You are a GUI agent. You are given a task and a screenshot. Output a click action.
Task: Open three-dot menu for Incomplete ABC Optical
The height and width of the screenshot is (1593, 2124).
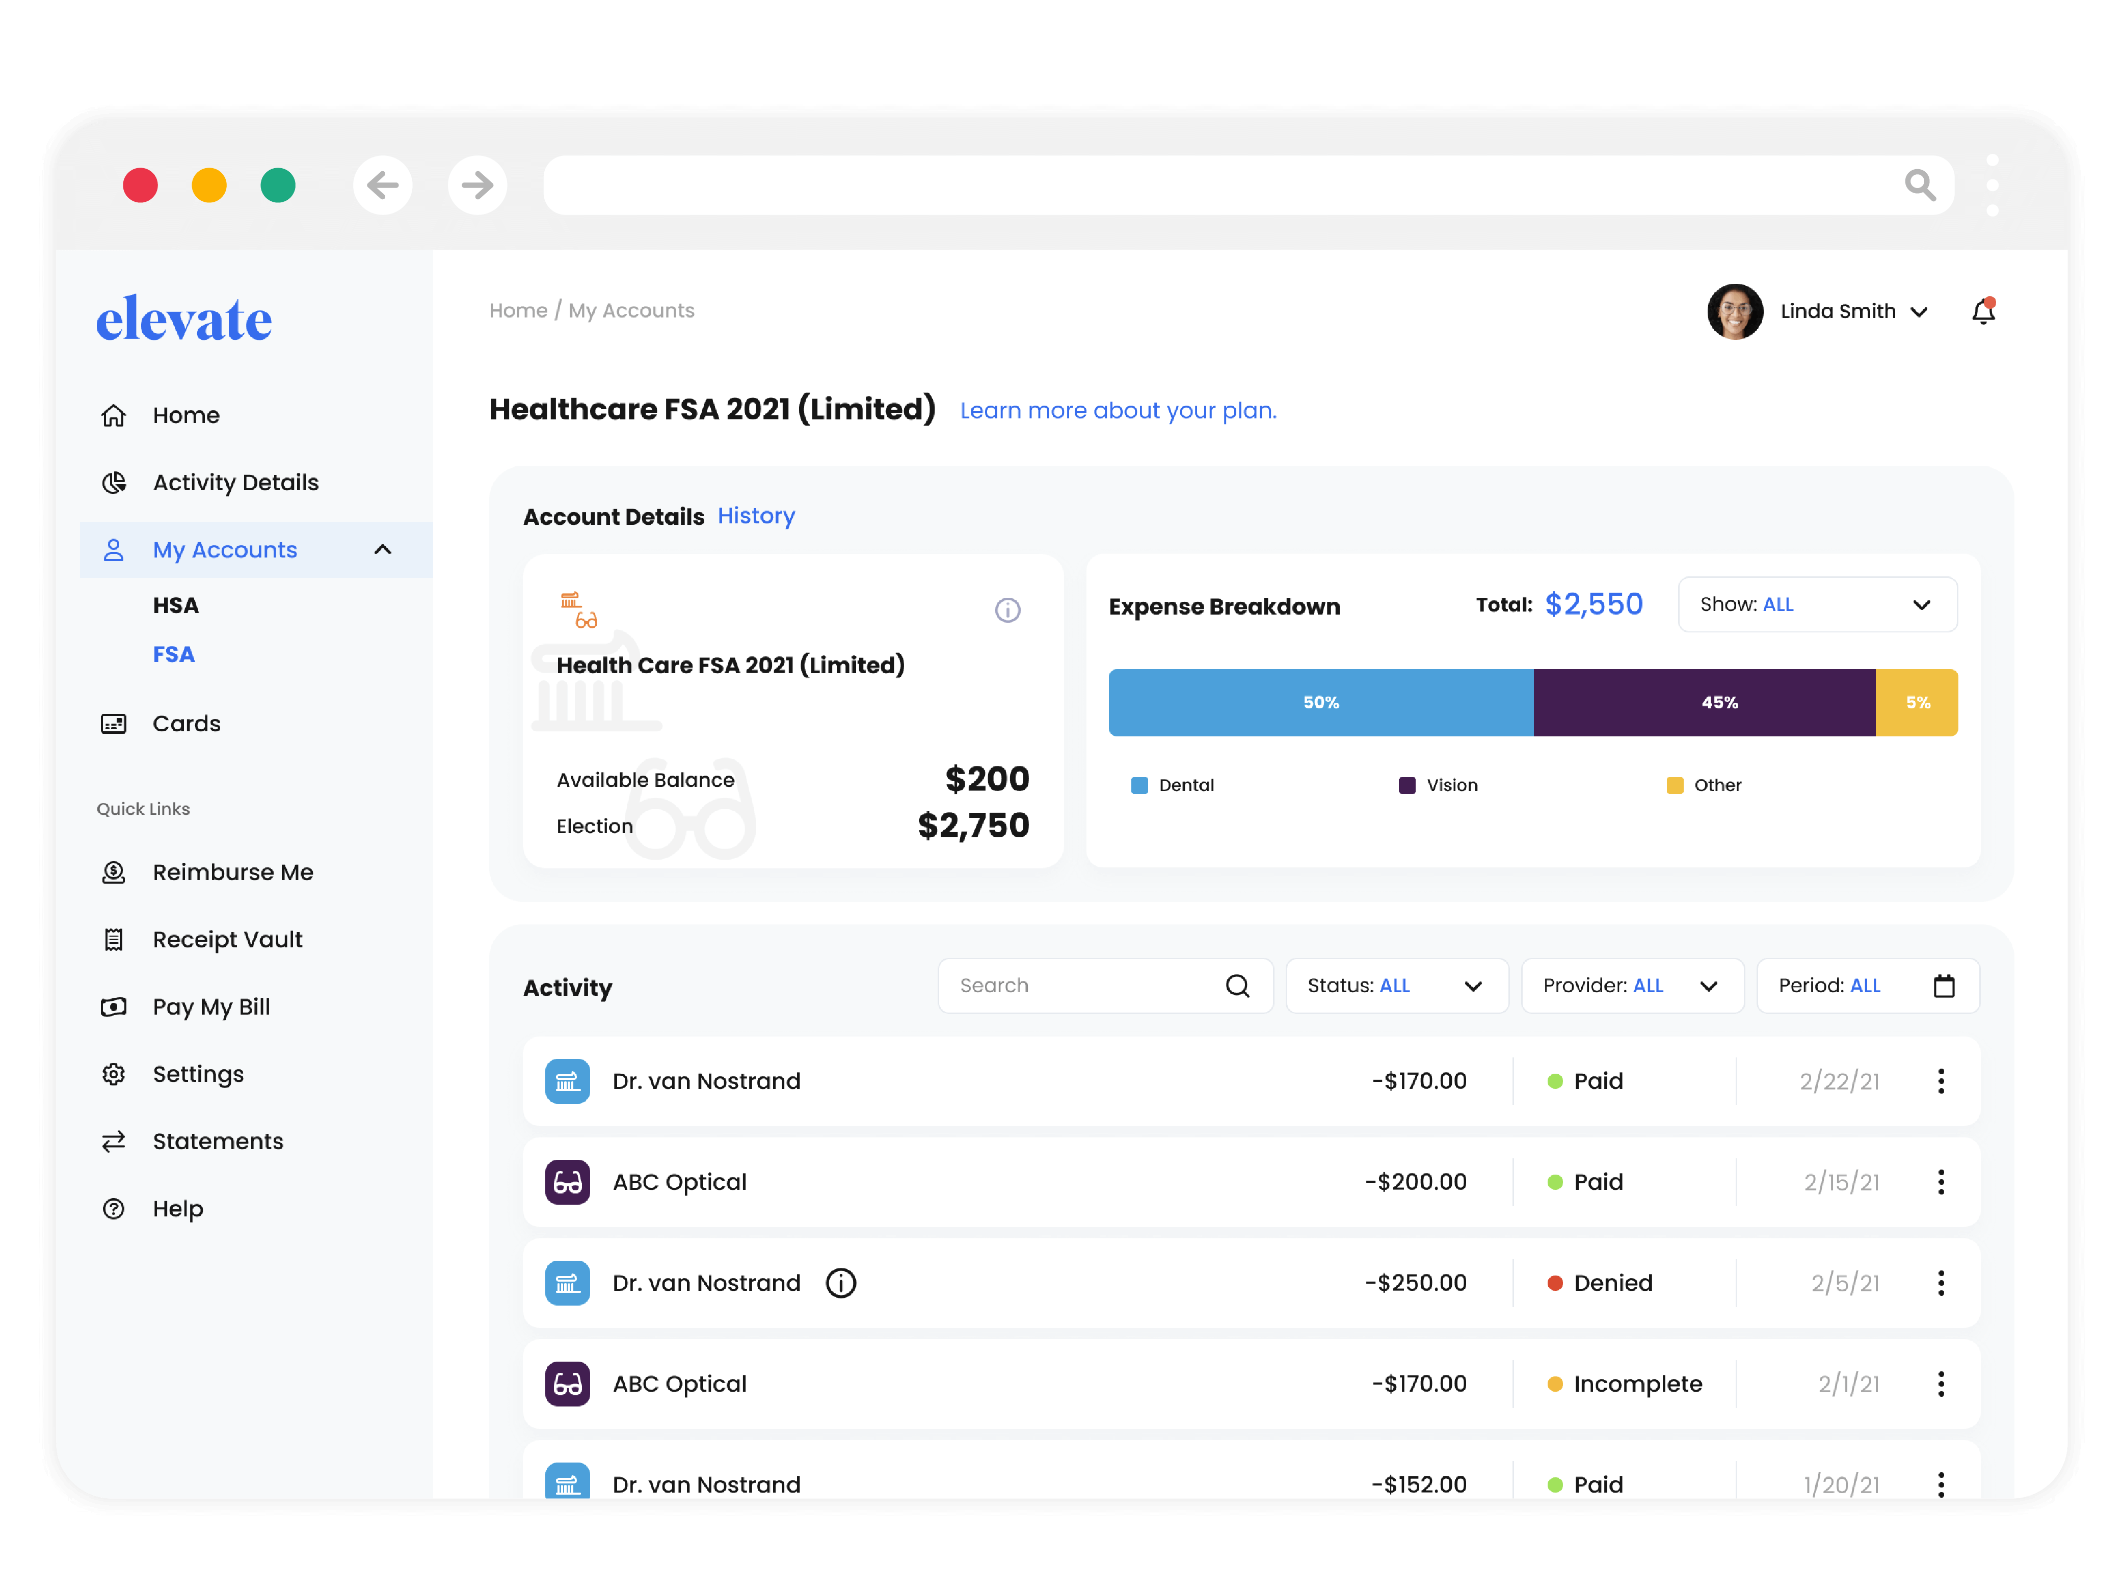[1941, 1384]
